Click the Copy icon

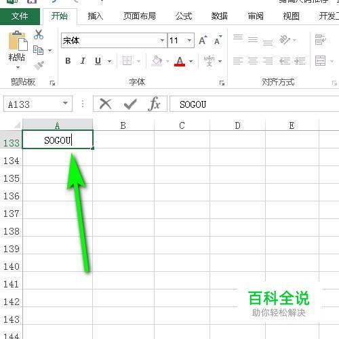(x=38, y=50)
